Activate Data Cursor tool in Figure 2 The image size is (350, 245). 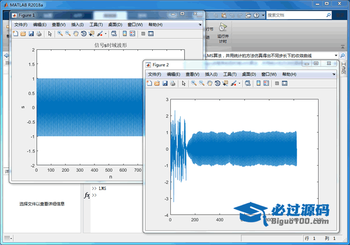coord(225,83)
